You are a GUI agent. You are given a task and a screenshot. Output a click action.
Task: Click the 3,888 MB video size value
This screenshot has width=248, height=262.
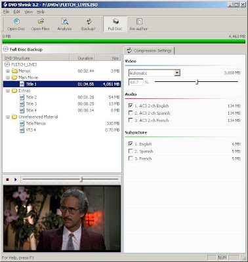232,73
